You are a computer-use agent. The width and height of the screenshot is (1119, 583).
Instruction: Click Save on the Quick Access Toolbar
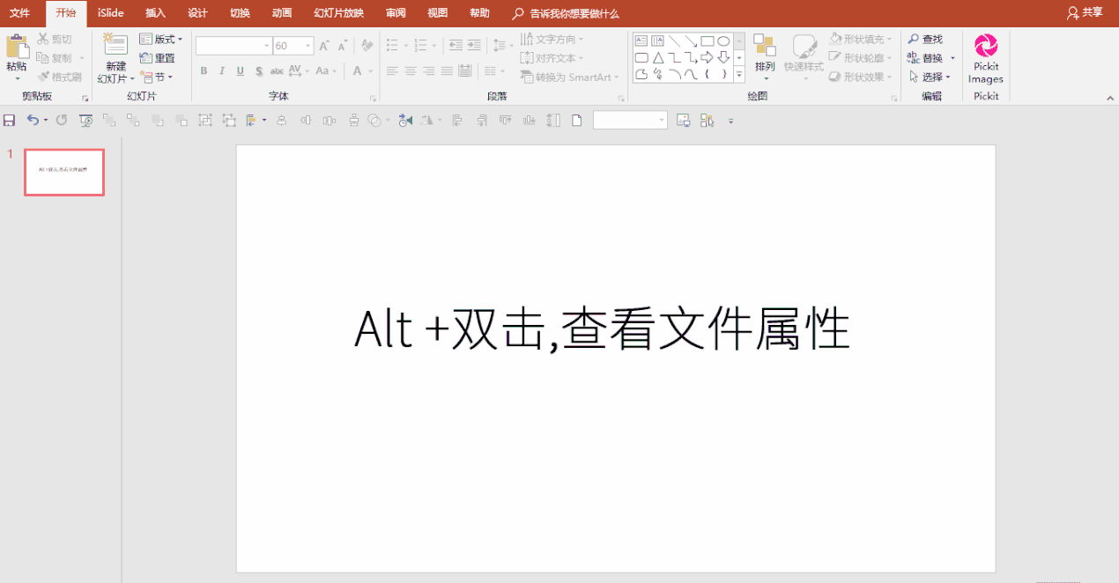point(9,120)
